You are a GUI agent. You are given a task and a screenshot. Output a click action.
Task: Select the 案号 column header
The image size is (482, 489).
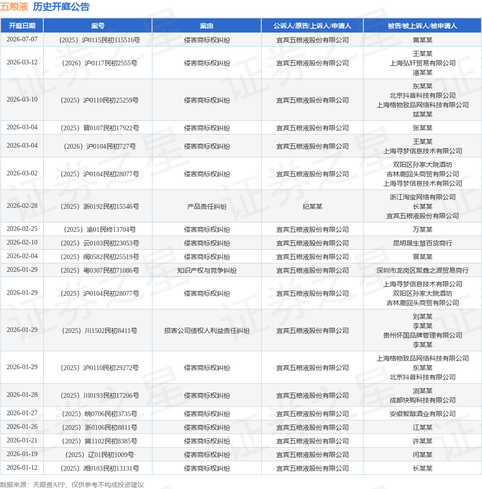pos(98,26)
